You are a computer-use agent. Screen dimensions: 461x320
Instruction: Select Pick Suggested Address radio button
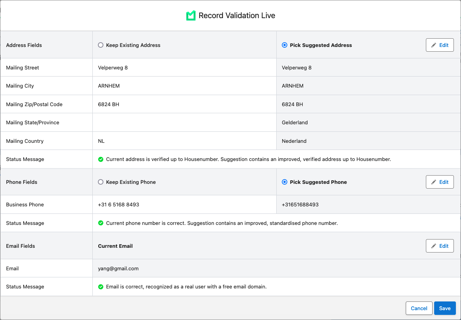pyautogui.click(x=285, y=45)
